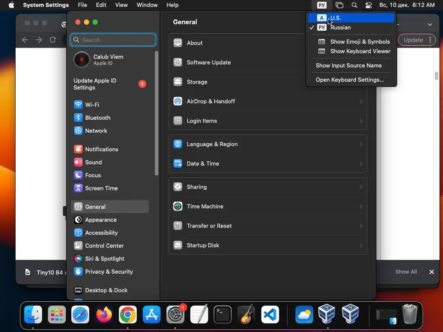
Task: Expand the Sharing row chevron
Action: tap(361, 187)
